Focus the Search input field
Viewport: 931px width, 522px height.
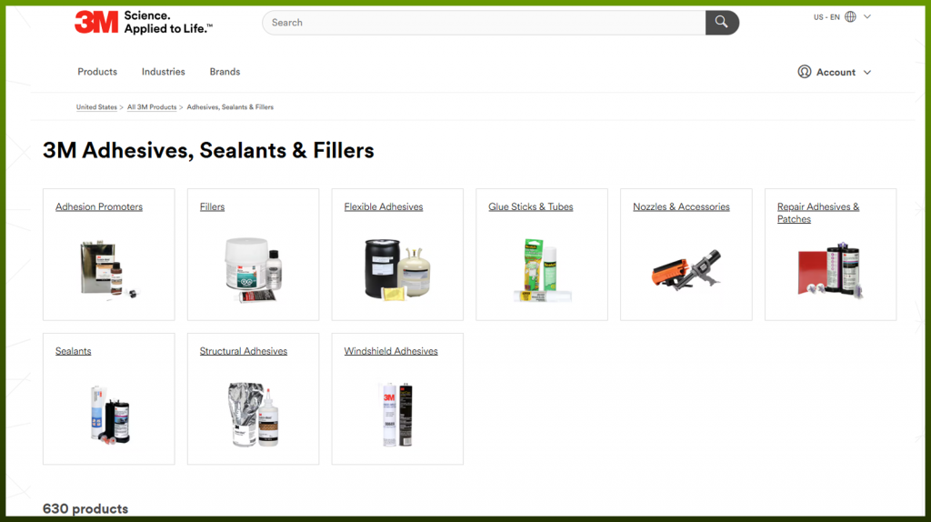[484, 23]
